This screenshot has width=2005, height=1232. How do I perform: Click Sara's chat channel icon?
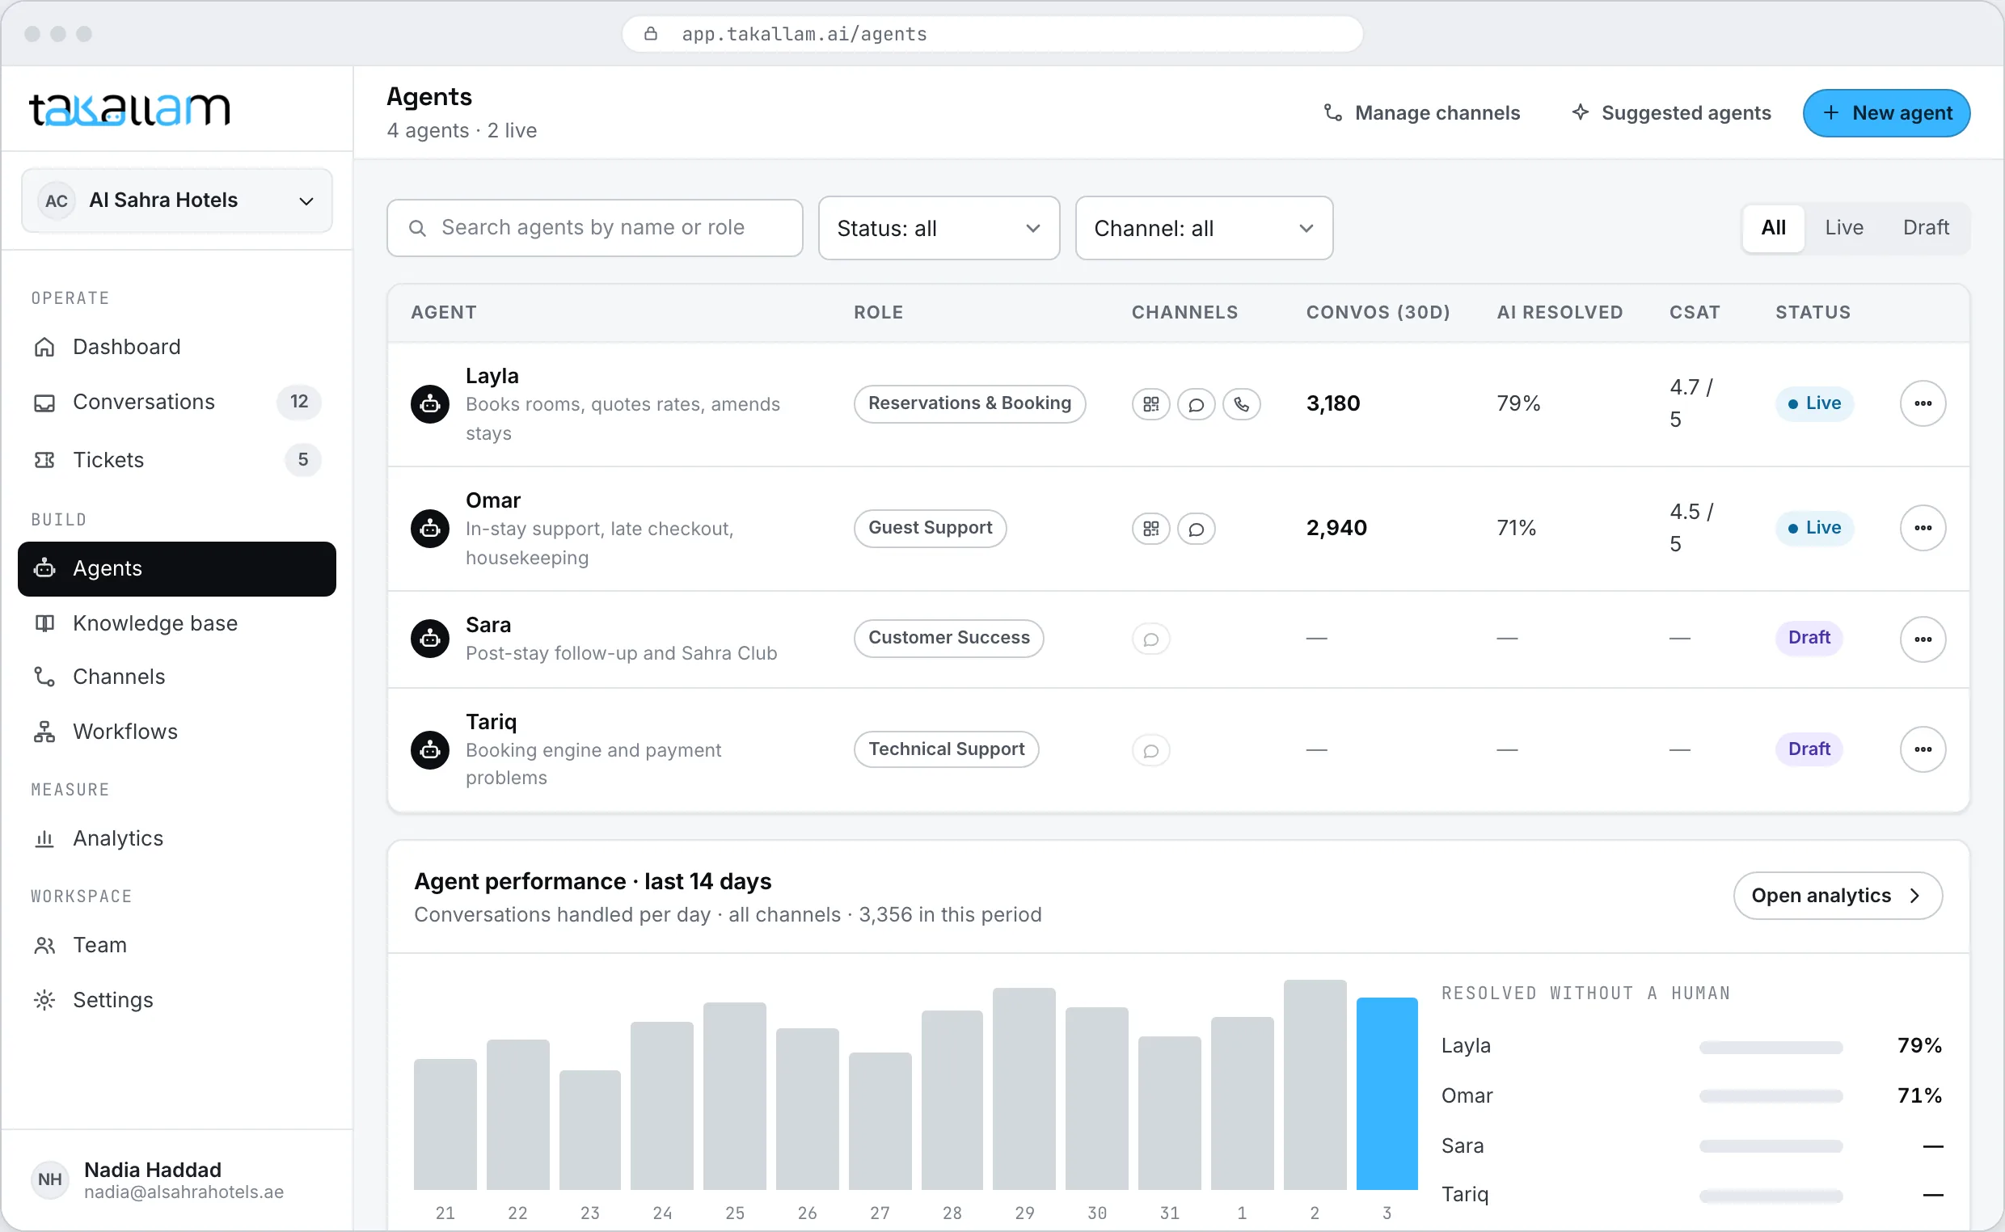1150,639
